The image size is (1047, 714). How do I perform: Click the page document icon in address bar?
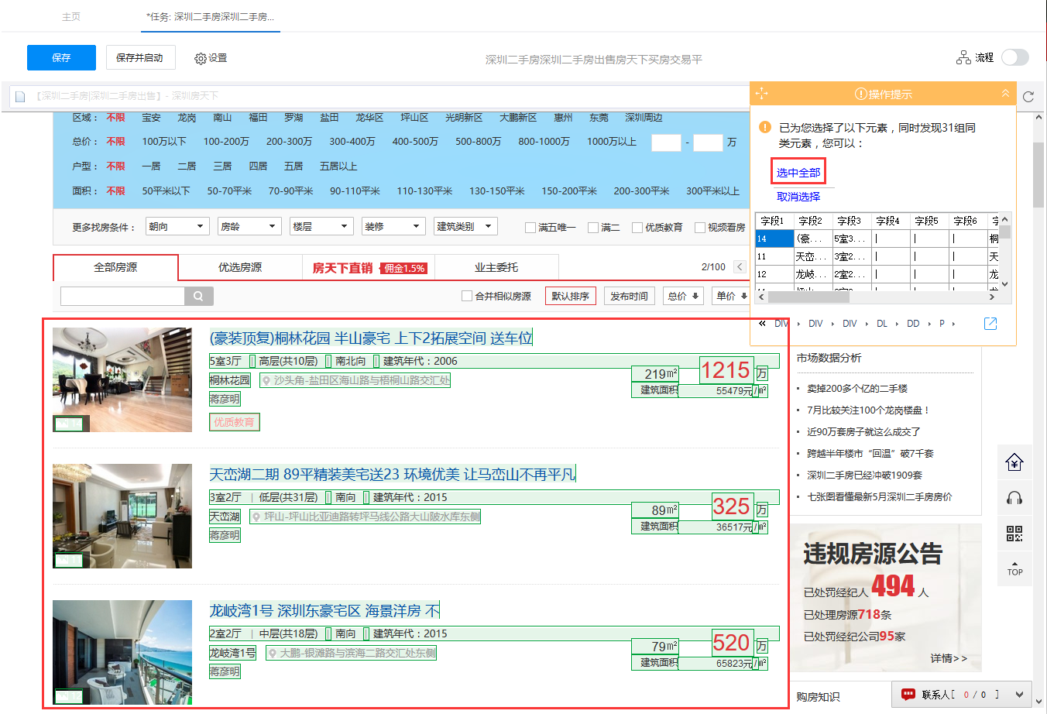(x=19, y=96)
